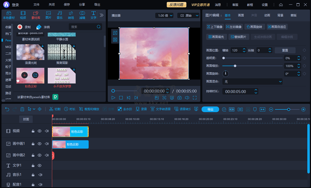Hide the 视频 track using eye icon

pyautogui.click(x=39, y=131)
